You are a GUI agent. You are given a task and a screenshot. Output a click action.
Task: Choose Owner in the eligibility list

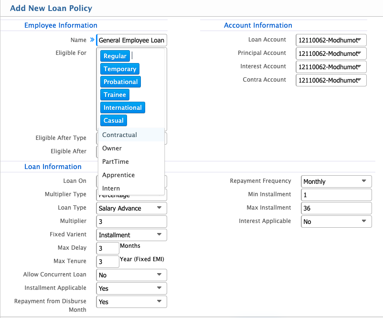(112, 148)
